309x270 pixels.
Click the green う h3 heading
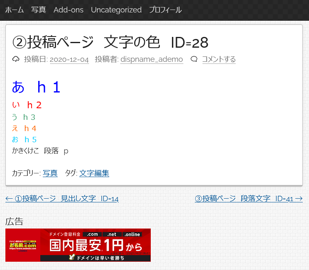tap(24, 117)
